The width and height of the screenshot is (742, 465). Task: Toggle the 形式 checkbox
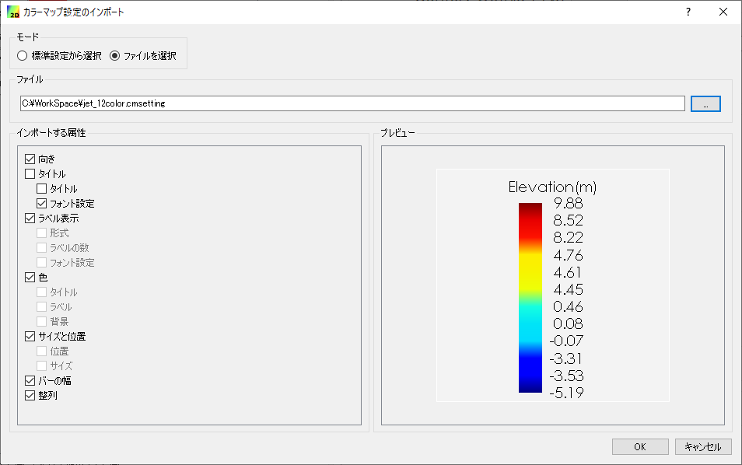click(x=42, y=232)
